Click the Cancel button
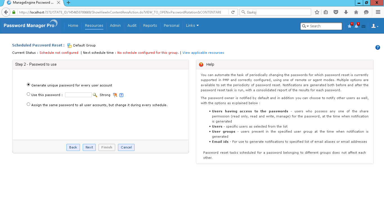 pos(126,147)
